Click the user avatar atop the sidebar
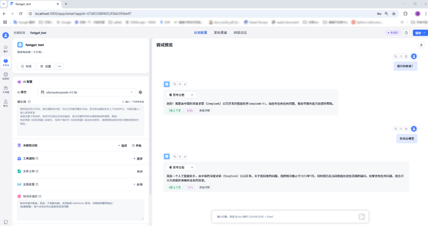 pos(6,36)
